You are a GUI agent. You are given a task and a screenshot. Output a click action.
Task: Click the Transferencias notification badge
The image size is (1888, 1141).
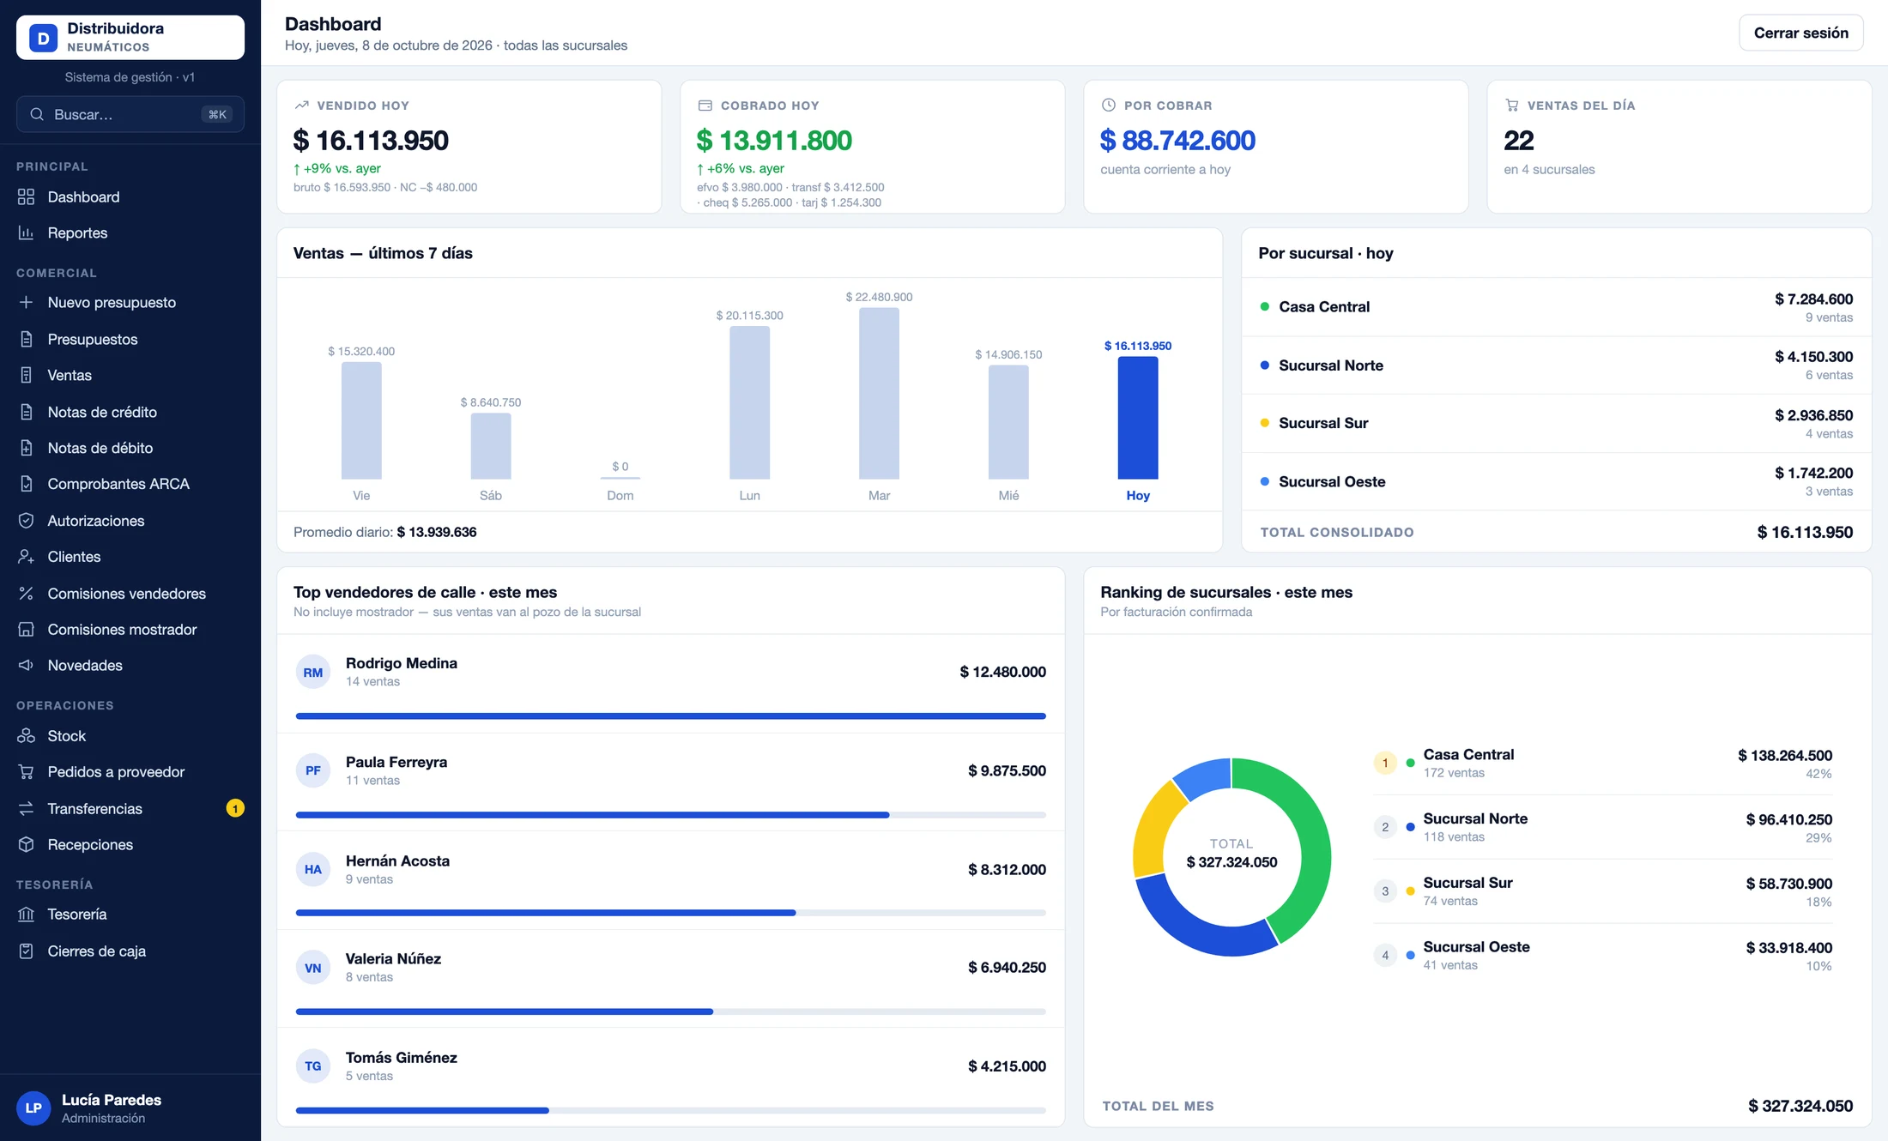pos(235,809)
